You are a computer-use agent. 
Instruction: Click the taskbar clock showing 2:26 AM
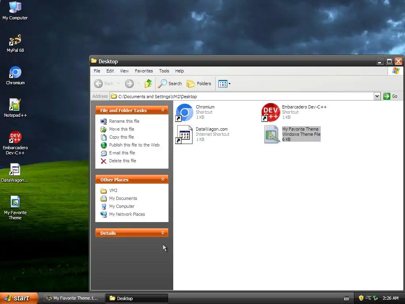pos(390,298)
